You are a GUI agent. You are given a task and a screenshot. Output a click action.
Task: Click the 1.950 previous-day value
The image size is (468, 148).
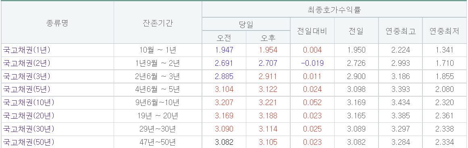click(356, 50)
